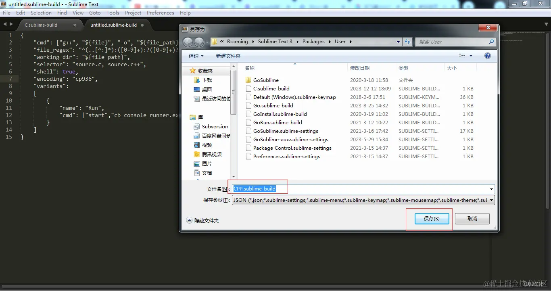Open the help question mark icon

tap(488, 56)
